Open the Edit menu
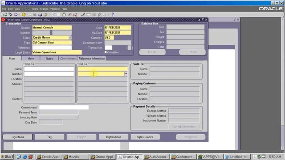 pyautogui.click(x=10, y=9)
